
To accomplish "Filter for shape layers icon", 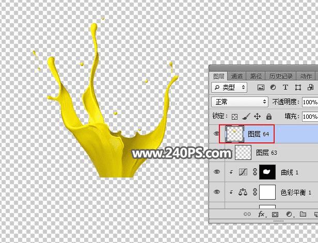I will [298, 88].
